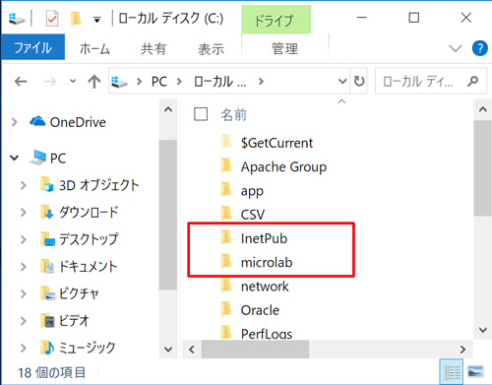Go up one folder level

[x=94, y=81]
